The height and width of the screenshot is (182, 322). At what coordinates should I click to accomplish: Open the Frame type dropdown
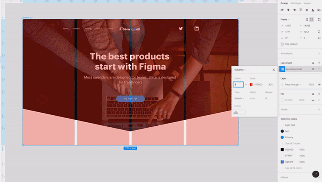pyautogui.click(x=285, y=20)
